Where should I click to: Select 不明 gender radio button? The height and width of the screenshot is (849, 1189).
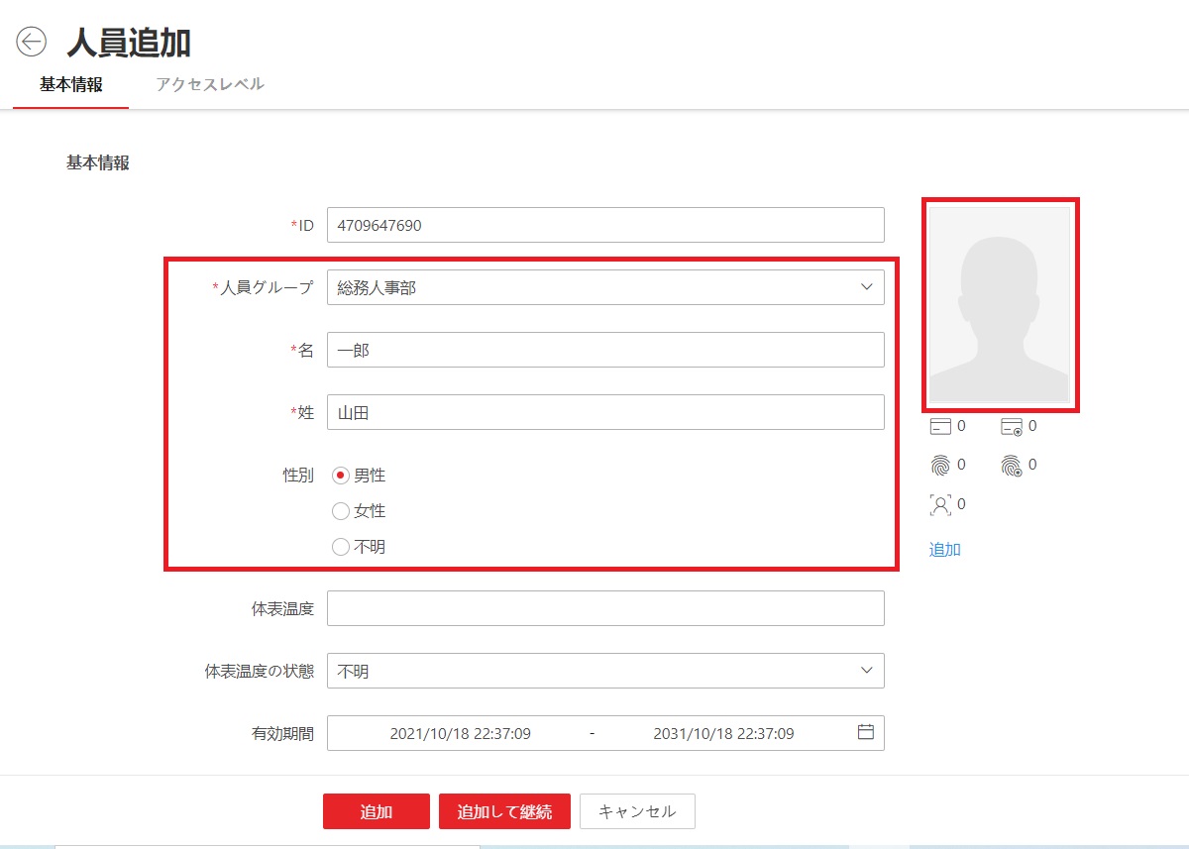point(341,547)
